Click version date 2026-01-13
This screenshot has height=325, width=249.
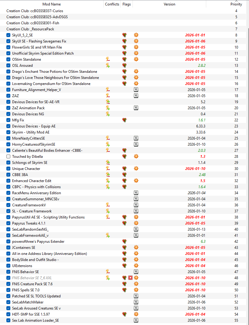coord(197,229)
